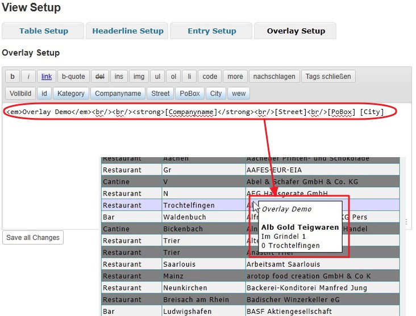The image size is (416, 316).
Task: Click the 'Waldenbuch' table cell
Action: click(x=203, y=217)
